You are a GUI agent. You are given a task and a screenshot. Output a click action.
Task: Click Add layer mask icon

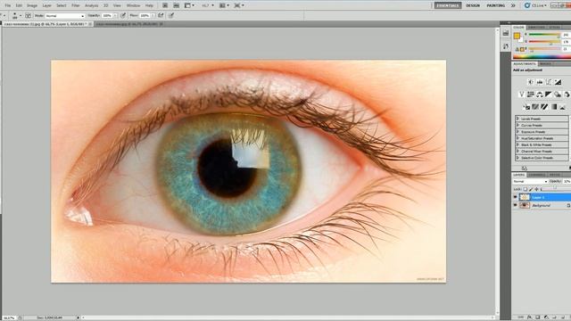[537, 317]
